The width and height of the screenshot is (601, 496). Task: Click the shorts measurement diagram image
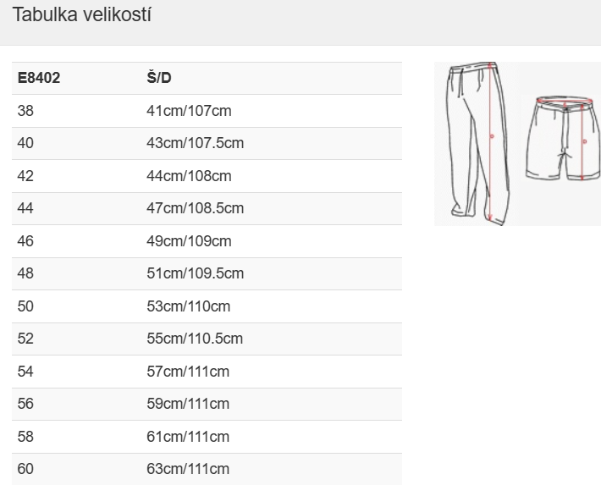(x=562, y=138)
